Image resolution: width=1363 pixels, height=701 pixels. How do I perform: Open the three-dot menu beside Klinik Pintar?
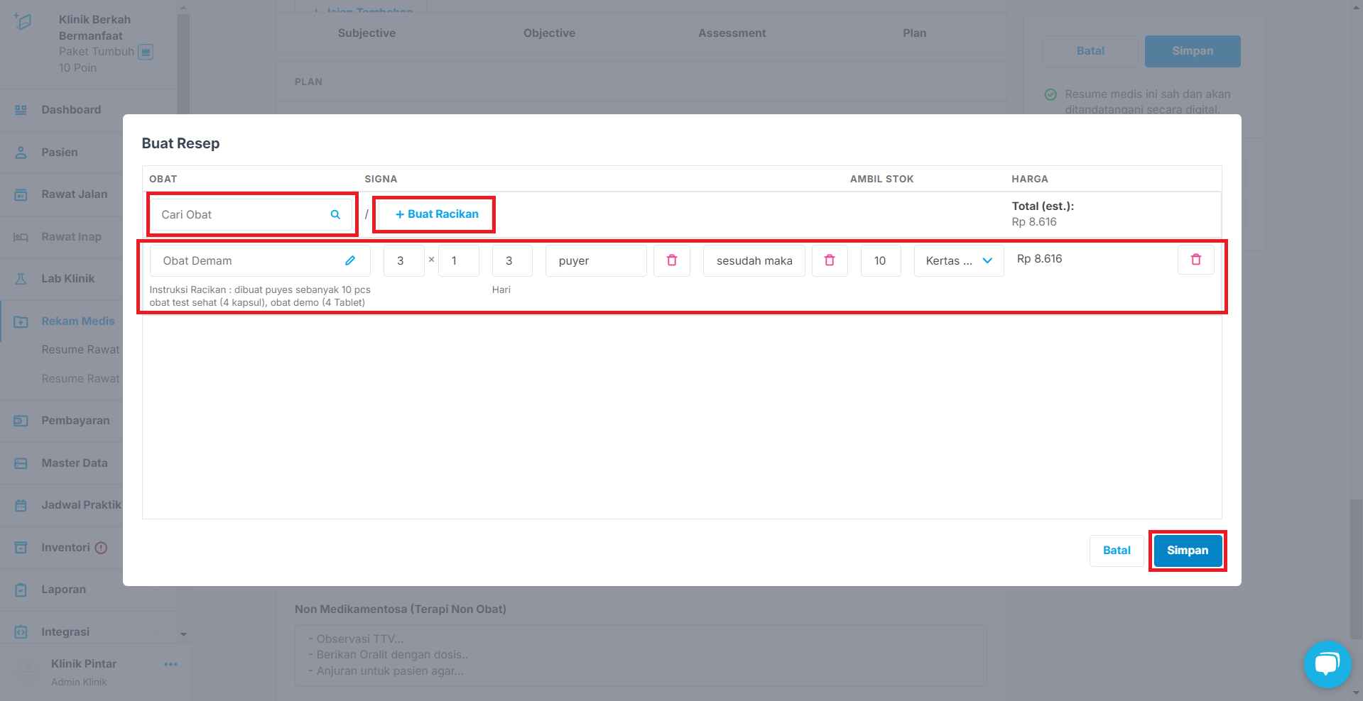click(x=170, y=664)
